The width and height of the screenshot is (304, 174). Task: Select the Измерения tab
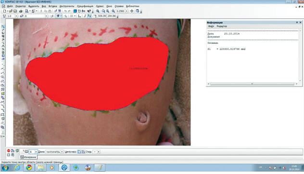(28, 157)
